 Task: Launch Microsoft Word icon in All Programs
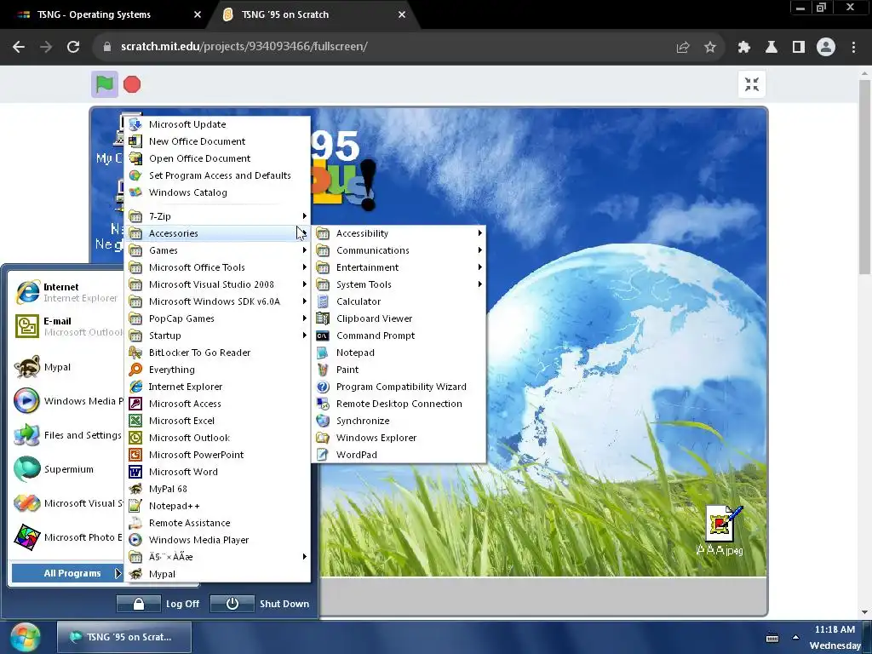(135, 472)
